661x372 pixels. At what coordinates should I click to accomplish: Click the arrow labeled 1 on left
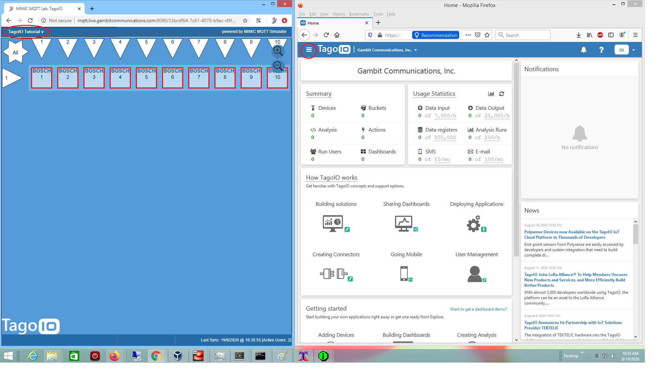point(11,78)
